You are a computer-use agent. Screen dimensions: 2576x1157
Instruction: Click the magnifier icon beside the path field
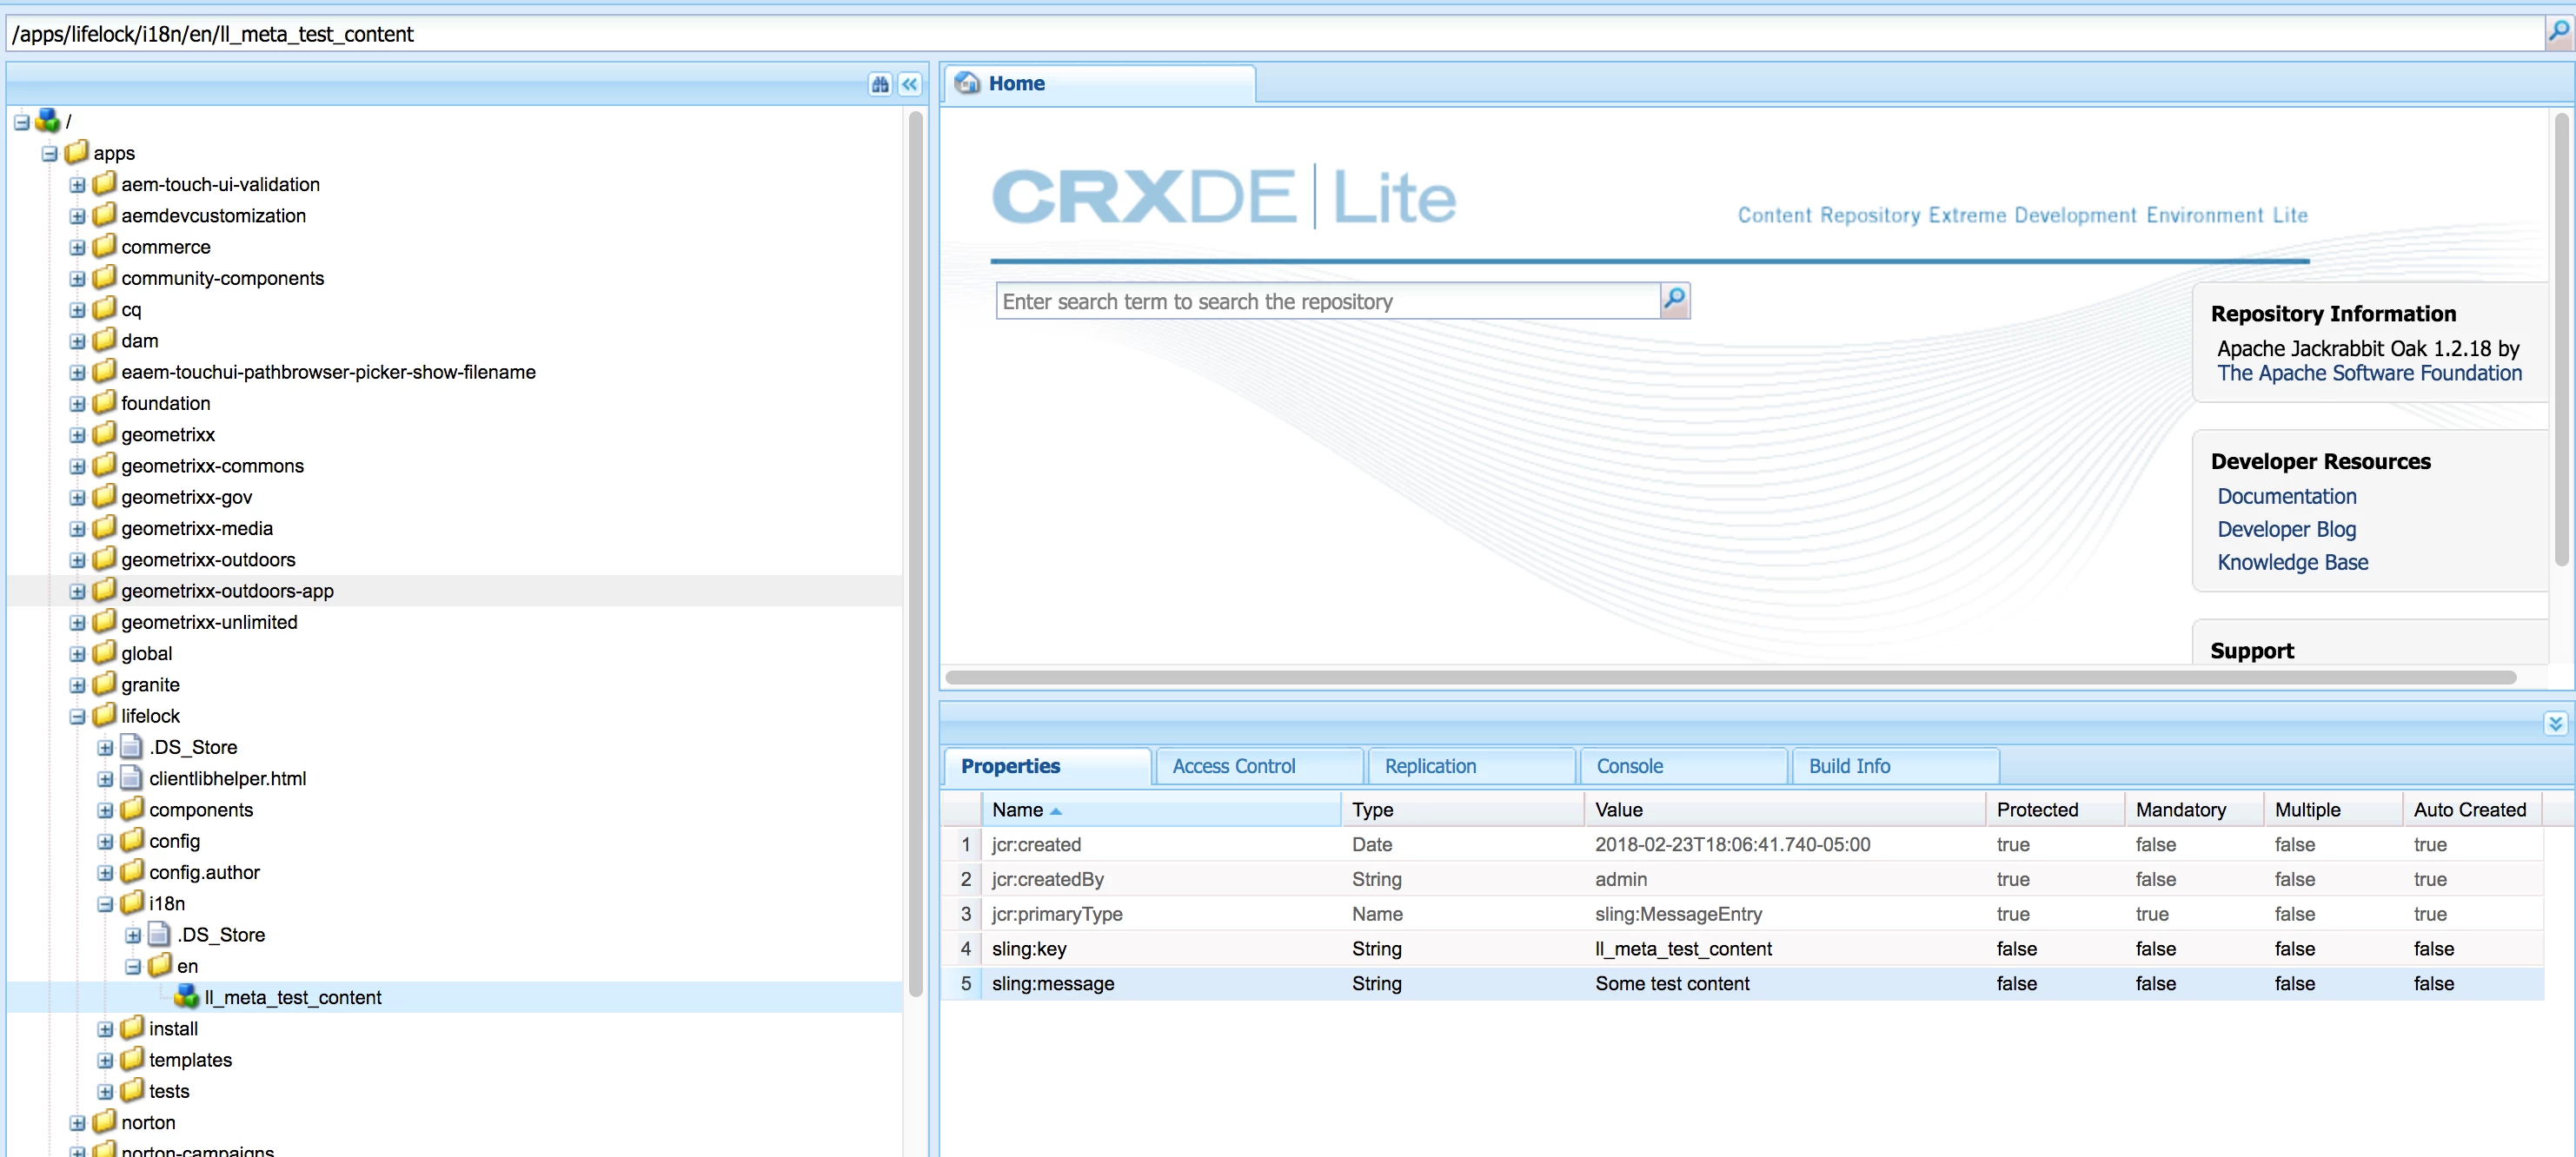[x=2558, y=32]
